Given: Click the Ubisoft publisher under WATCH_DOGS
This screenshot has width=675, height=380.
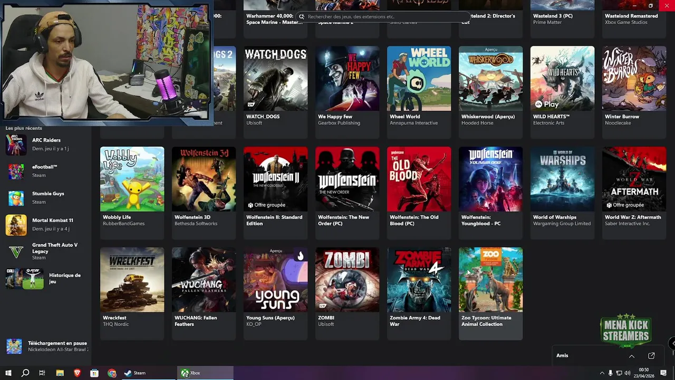Looking at the screenshot, I should click(254, 123).
